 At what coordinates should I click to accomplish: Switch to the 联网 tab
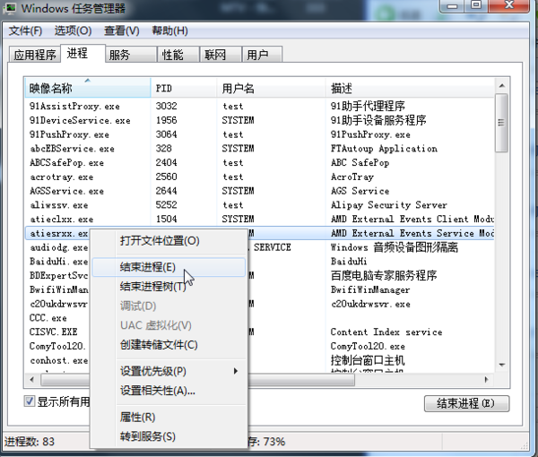(x=221, y=55)
